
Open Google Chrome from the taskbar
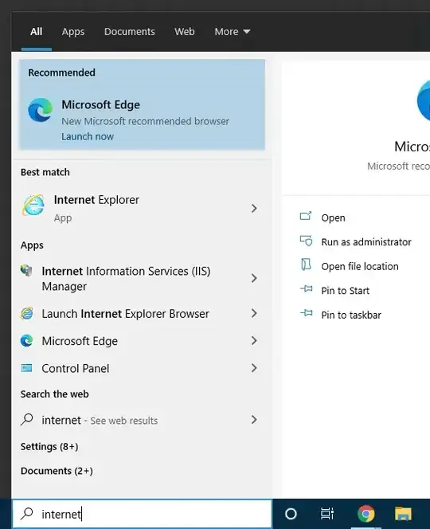point(366,514)
